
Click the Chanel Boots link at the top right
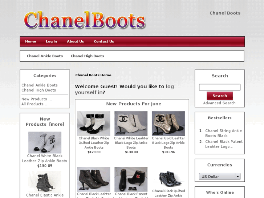[x=225, y=13]
